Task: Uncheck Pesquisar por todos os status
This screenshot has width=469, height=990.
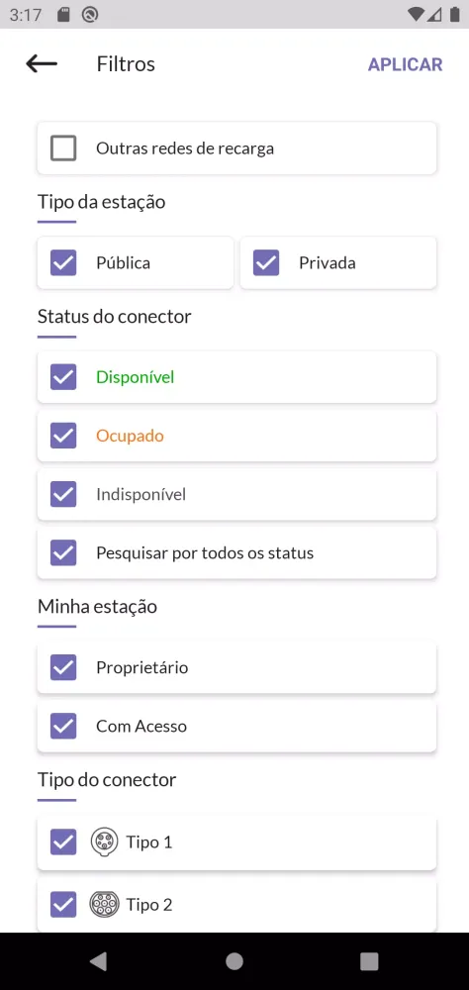Action: coord(63,553)
